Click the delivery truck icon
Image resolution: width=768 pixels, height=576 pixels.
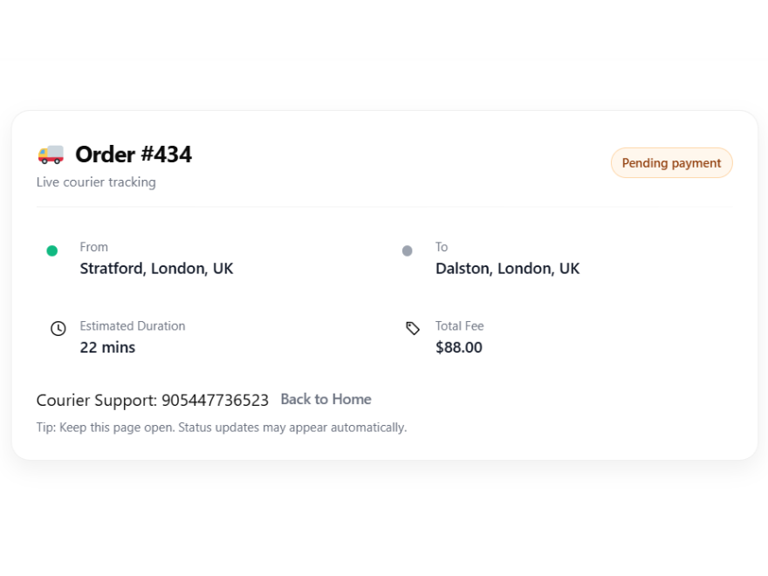[x=51, y=154]
